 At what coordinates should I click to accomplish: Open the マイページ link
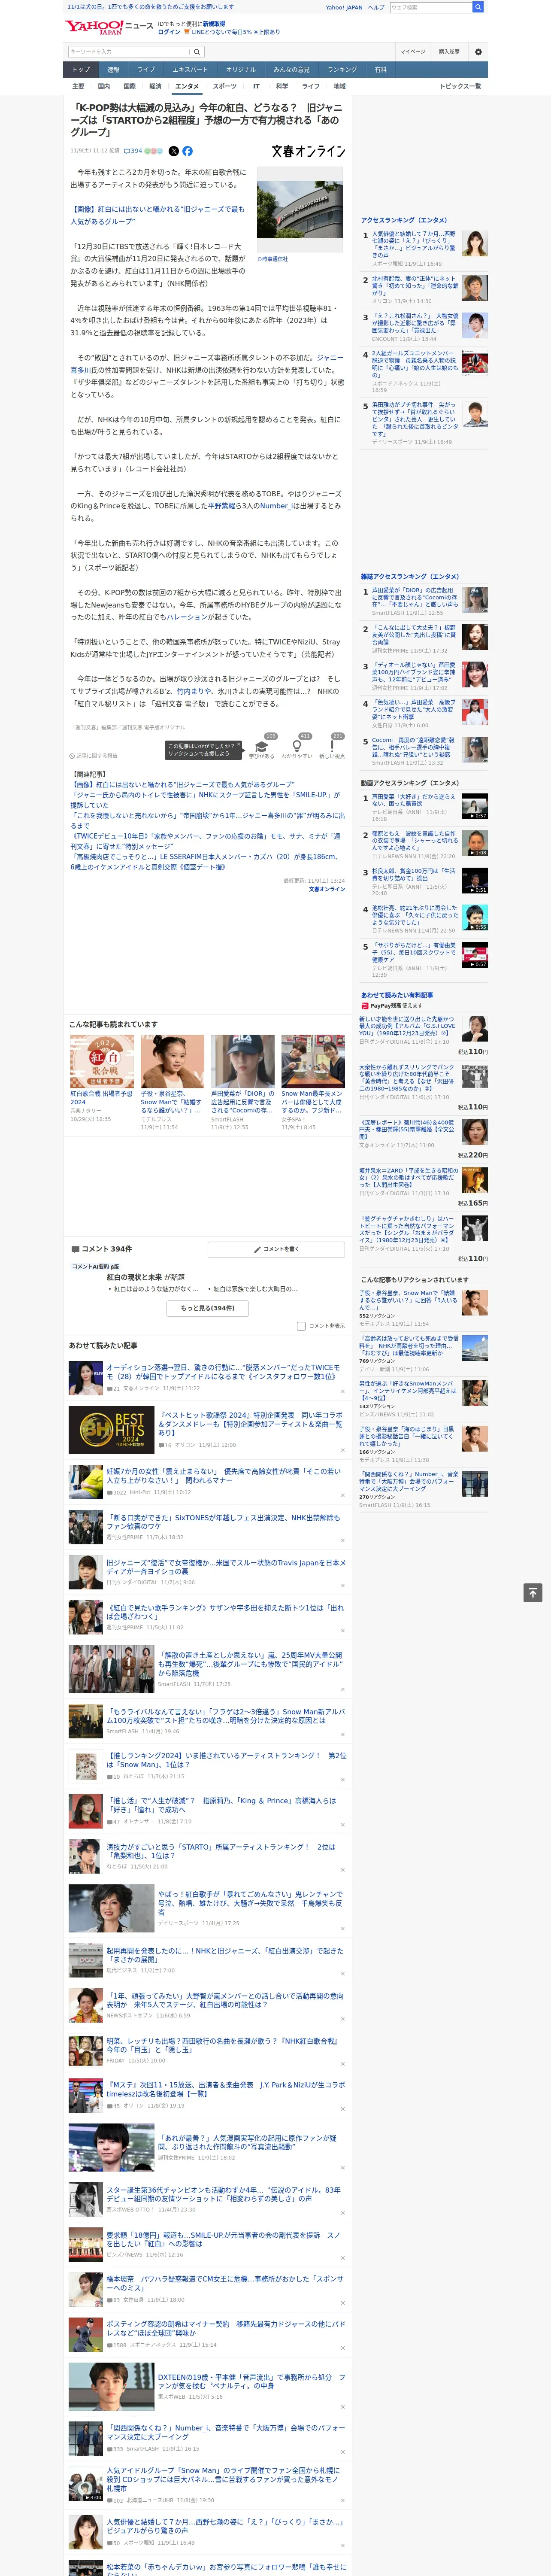[412, 52]
